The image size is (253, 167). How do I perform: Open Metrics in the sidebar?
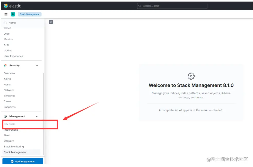click(8, 39)
